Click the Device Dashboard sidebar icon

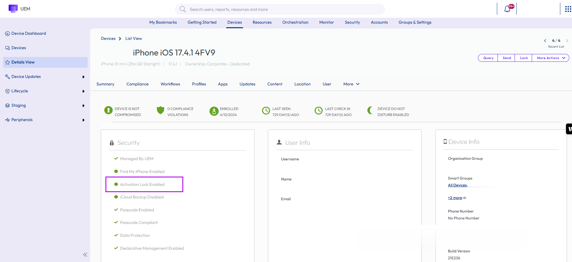tap(8, 34)
